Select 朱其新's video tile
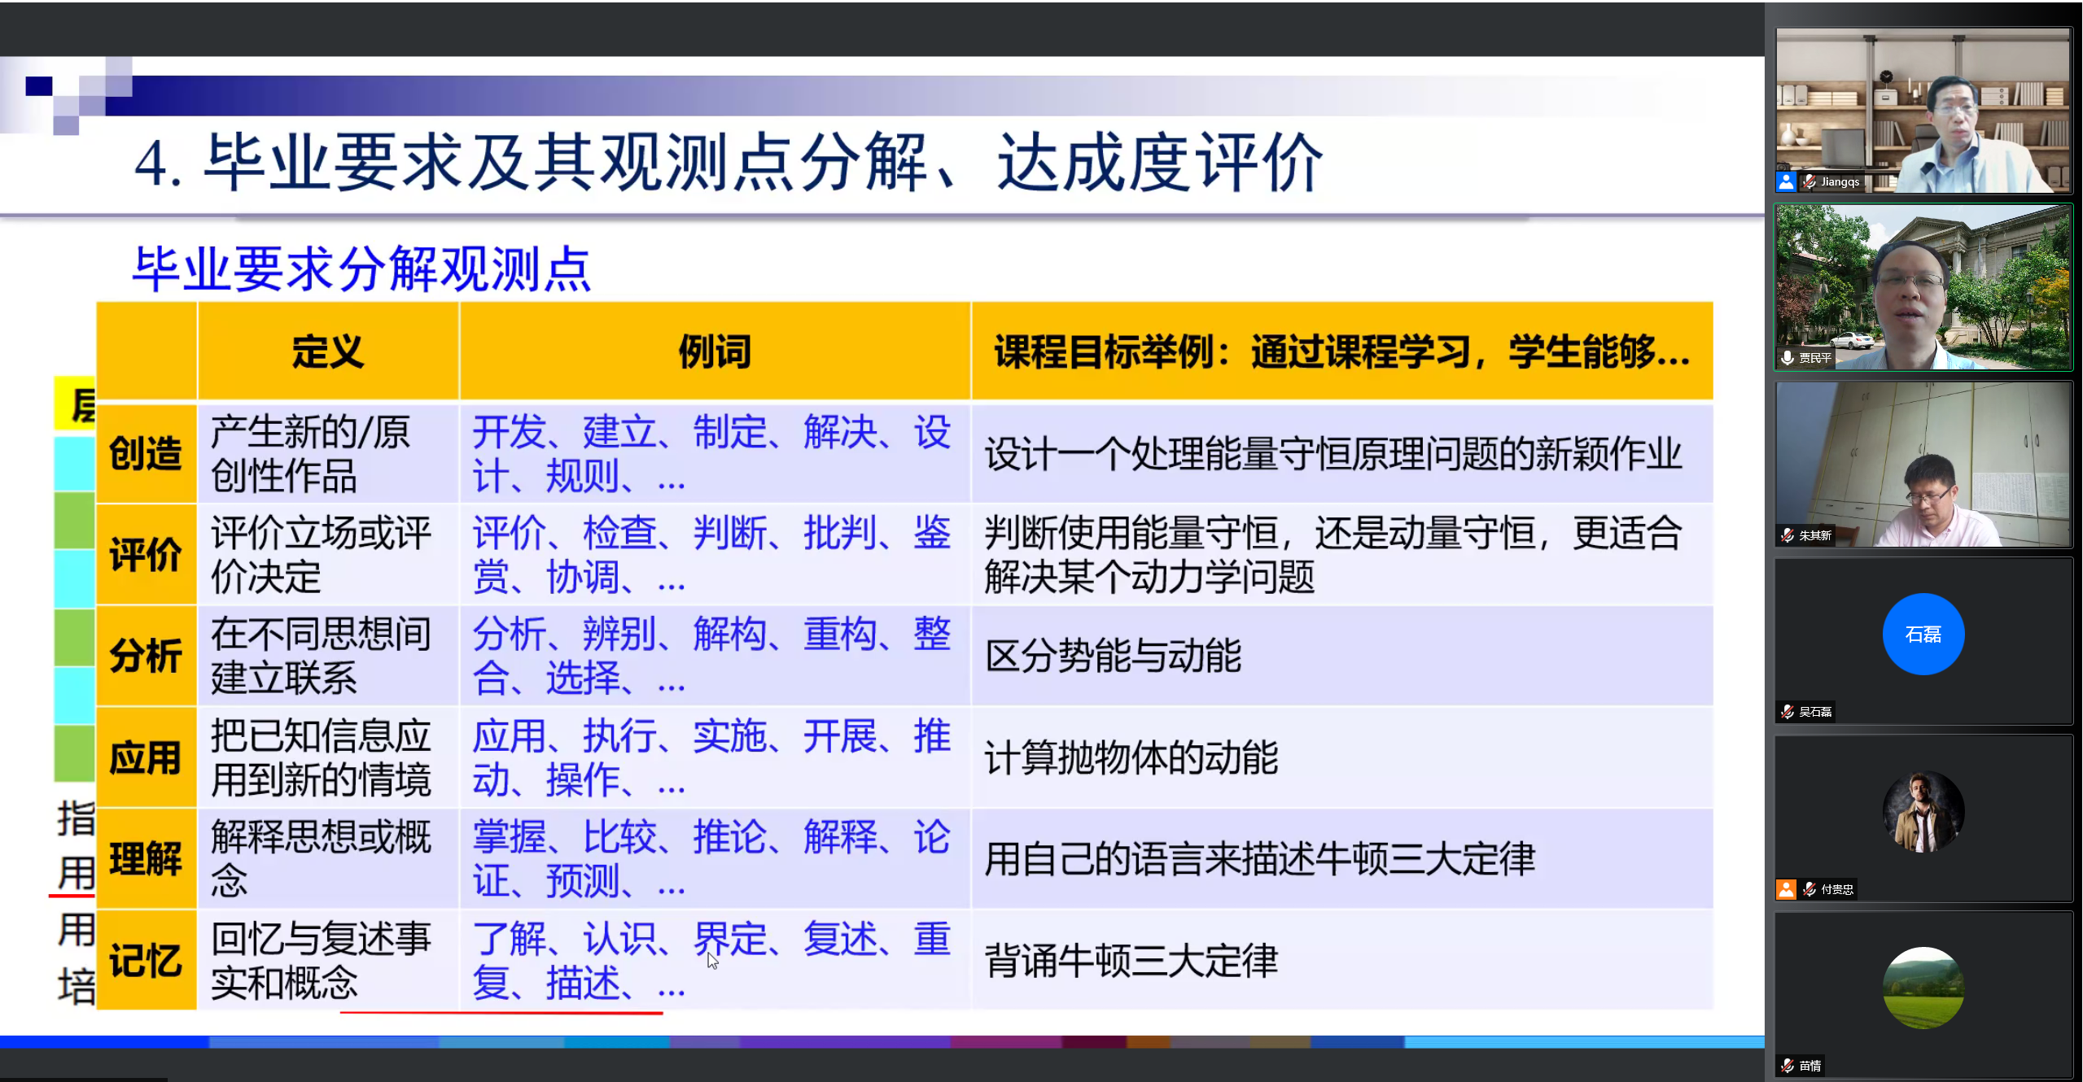 pos(1923,464)
